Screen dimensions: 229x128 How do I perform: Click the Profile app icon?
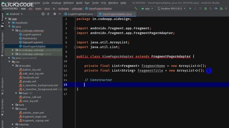(x=216, y=9)
